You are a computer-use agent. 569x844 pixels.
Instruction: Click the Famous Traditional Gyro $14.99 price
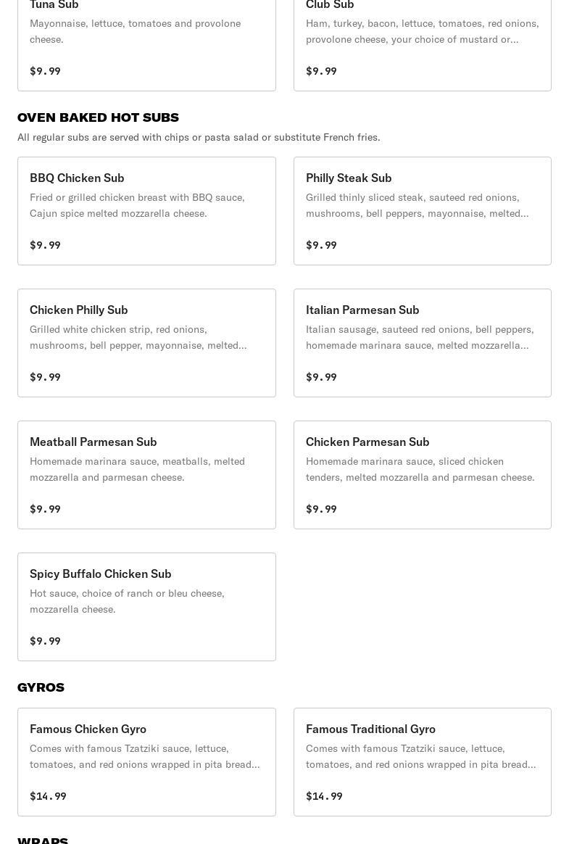tap(324, 796)
